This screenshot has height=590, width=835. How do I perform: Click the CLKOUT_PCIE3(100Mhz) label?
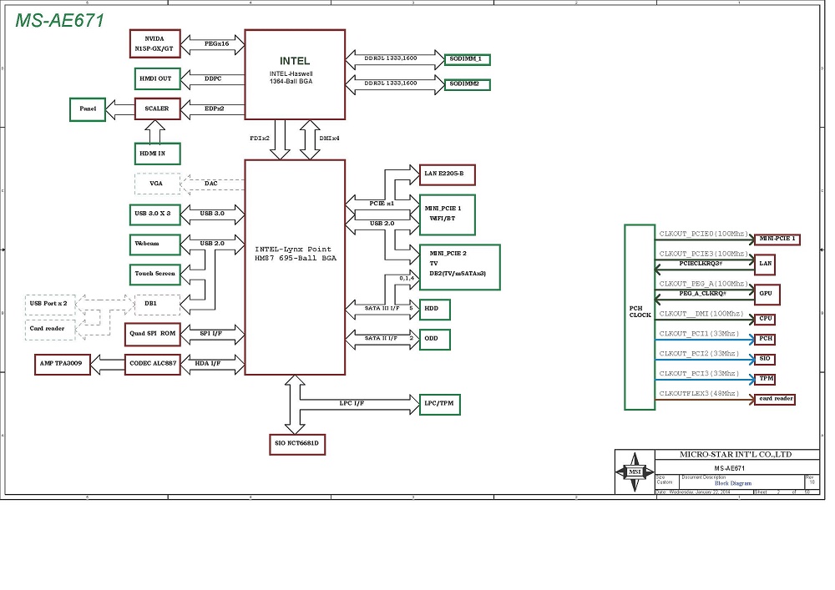click(703, 254)
